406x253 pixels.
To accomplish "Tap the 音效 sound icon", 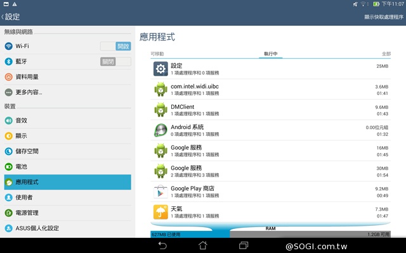I will (x=8, y=121).
